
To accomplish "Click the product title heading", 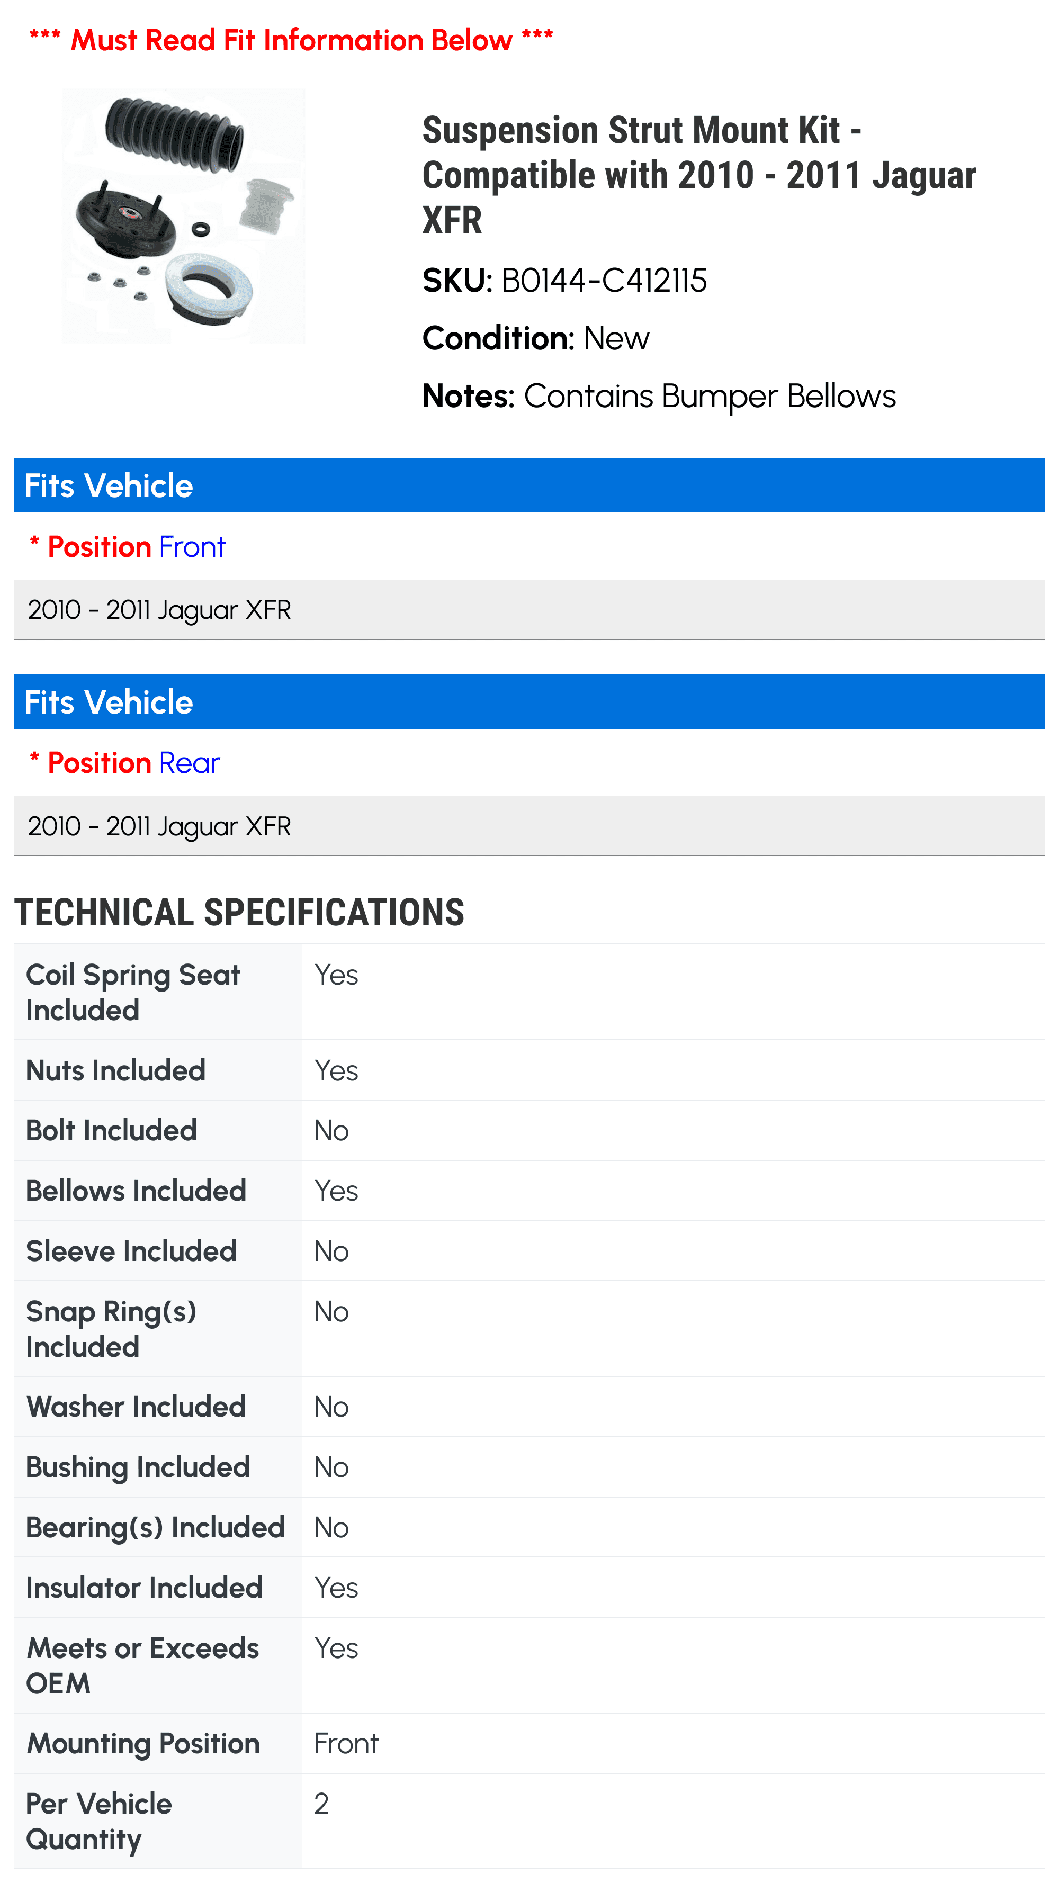I will click(x=699, y=175).
